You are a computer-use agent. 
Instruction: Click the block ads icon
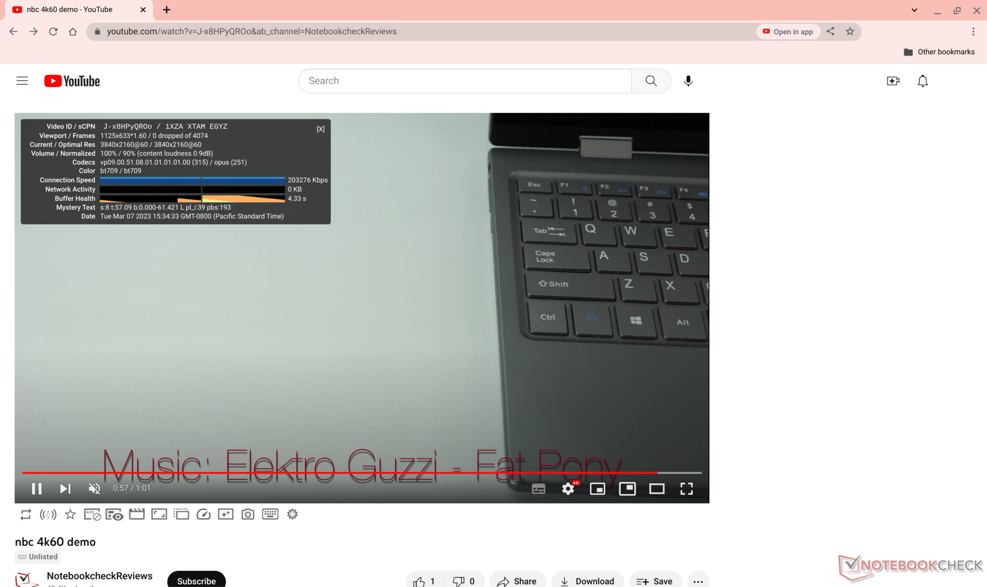pos(92,514)
